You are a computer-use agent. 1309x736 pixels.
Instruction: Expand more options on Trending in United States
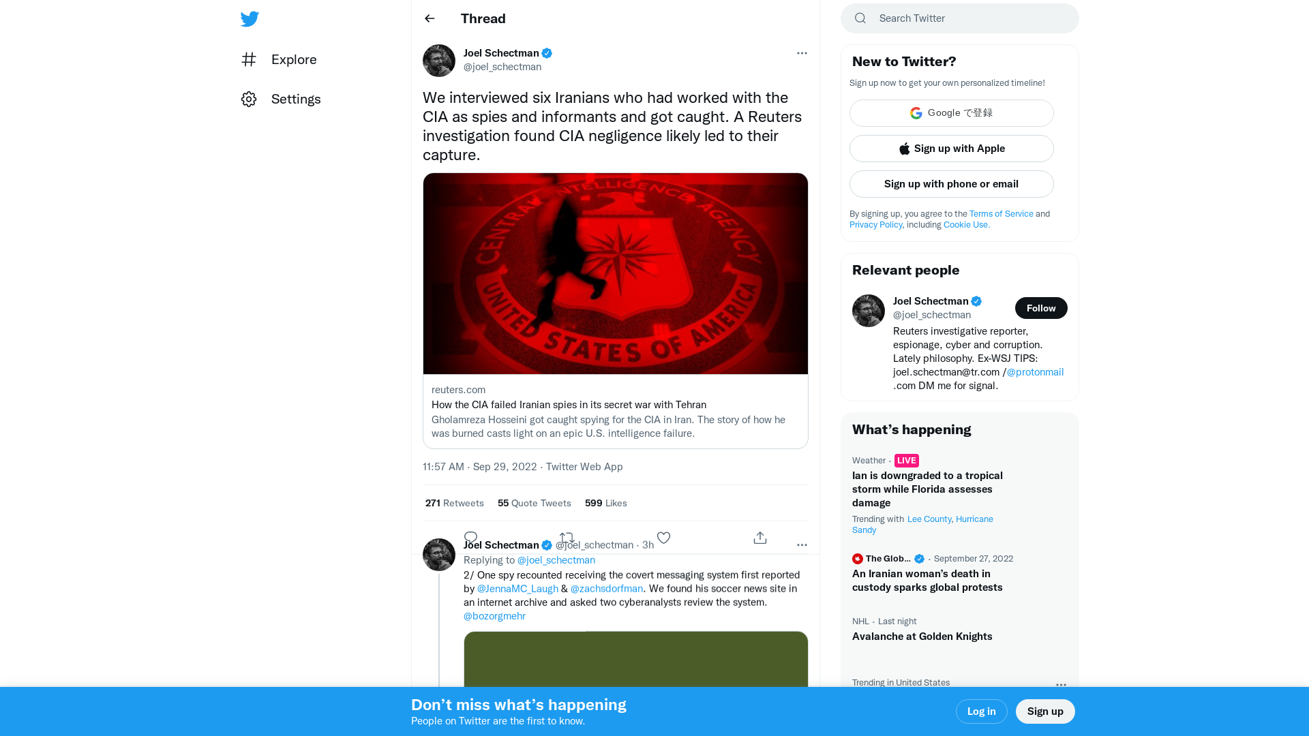coord(1061,685)
